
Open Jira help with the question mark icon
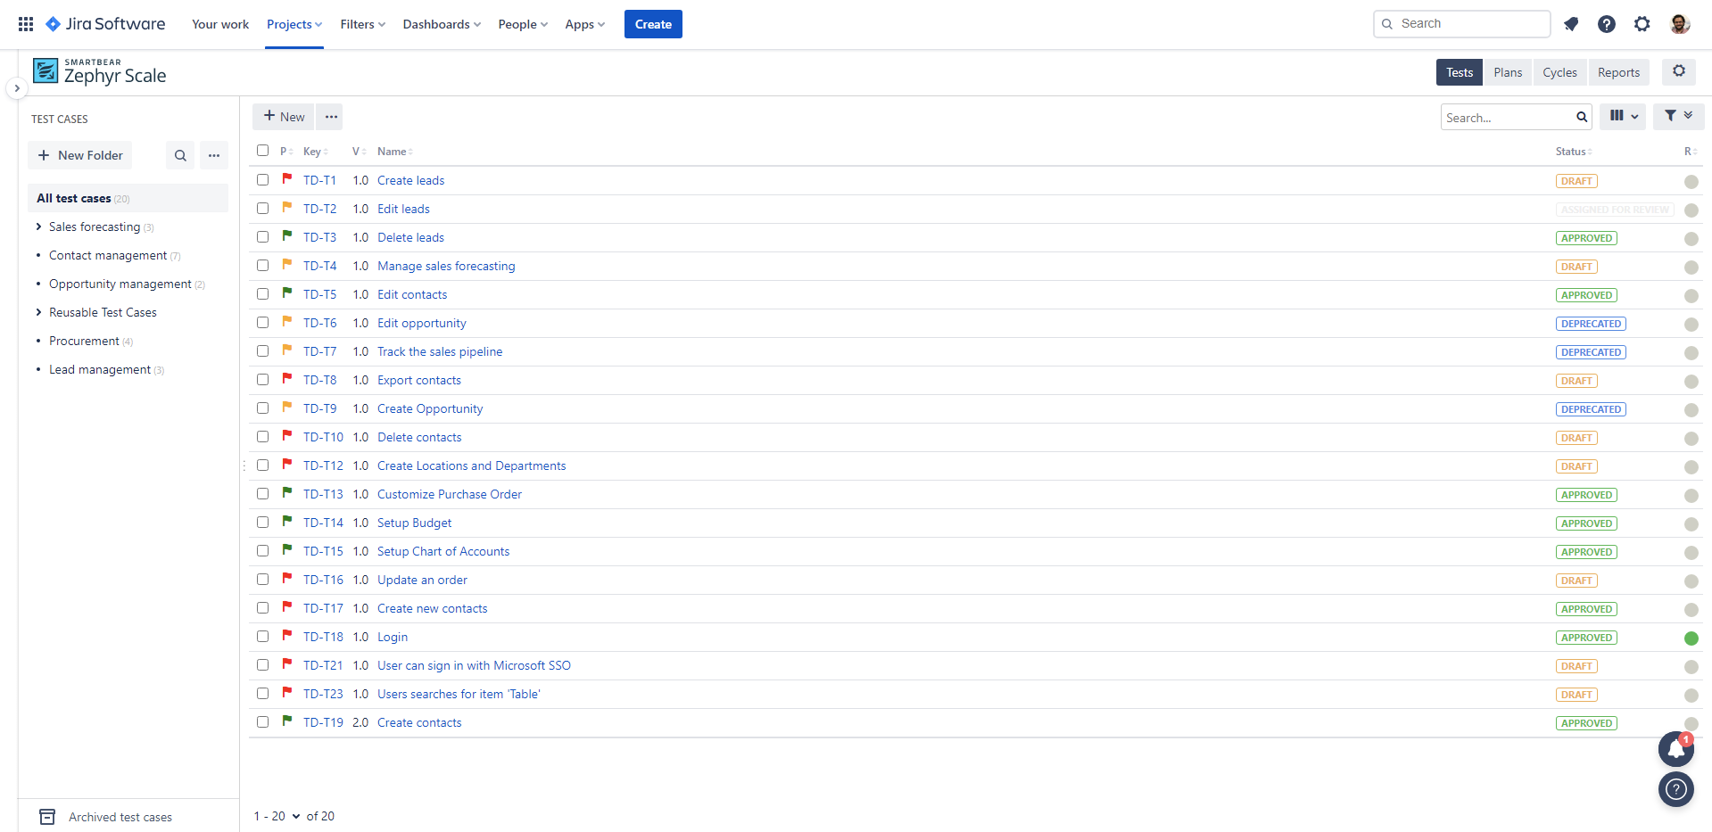tap(1607, 24)
